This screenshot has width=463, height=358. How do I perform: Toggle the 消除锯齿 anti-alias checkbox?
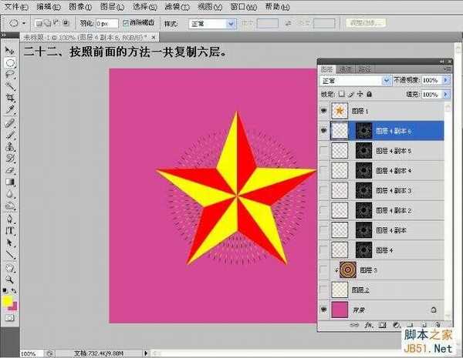127,24
